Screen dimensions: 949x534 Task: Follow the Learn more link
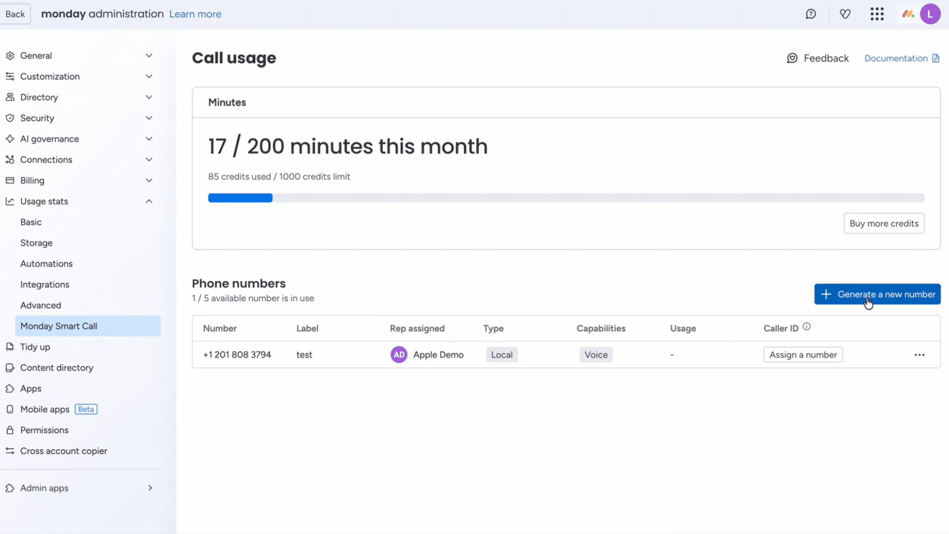click(195, 14)
